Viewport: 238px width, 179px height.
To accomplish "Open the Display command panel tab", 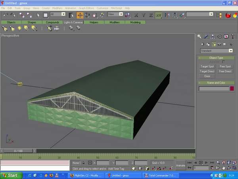I will 226,37.
